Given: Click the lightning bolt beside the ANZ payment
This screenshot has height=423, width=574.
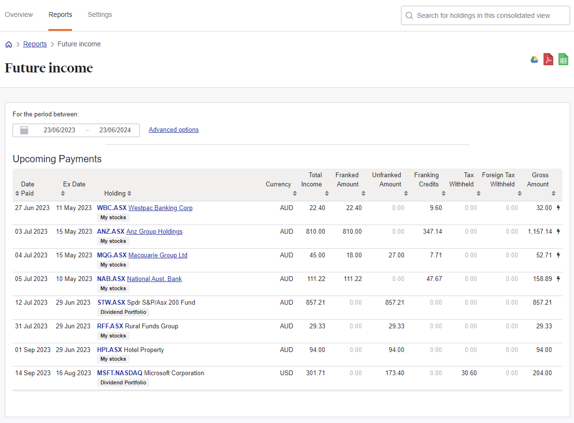Looking at the screenshot, I should 559,231.
